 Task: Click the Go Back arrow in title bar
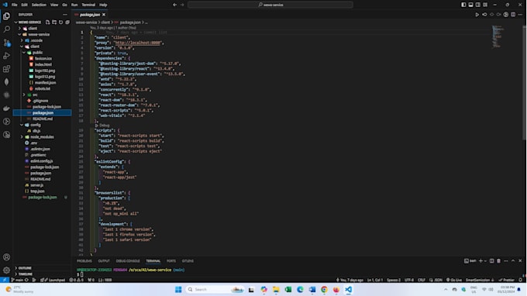pyautogui.click(x=175, y=5)
